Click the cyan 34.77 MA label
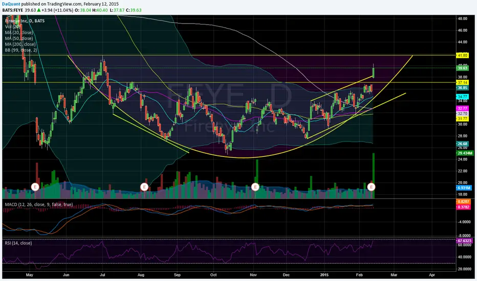The height and width of the screenshot is (281, 477). tap(462, 97)
